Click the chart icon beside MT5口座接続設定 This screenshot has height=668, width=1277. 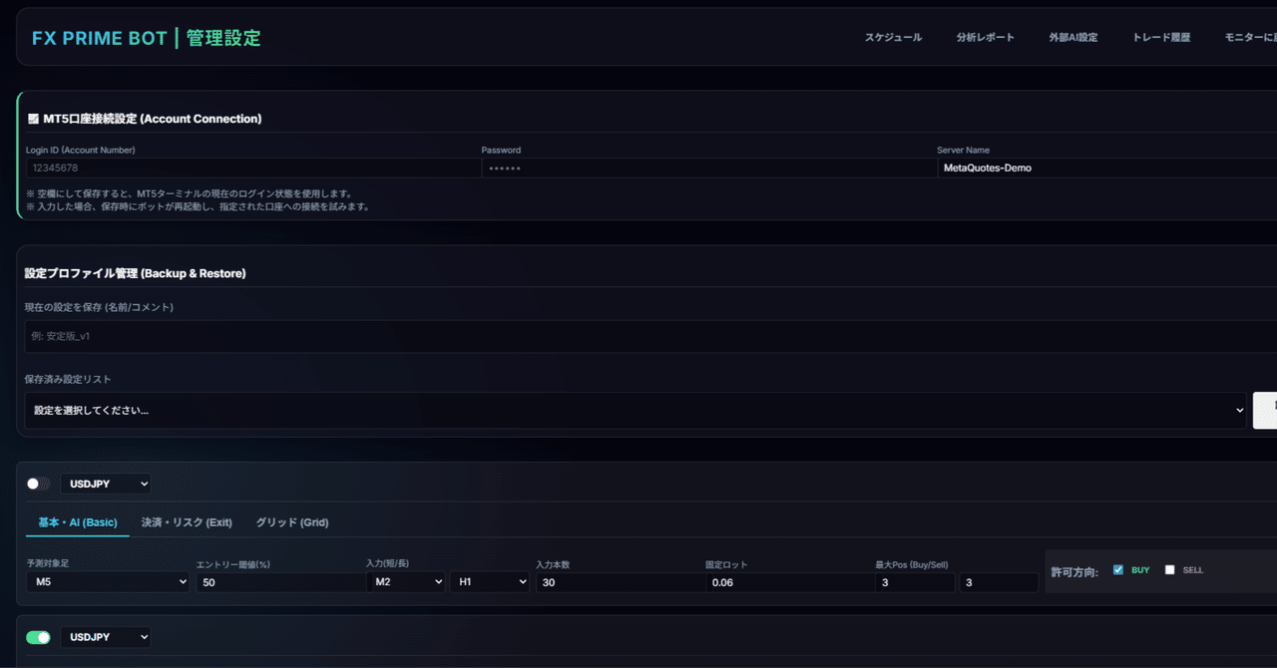33,119
